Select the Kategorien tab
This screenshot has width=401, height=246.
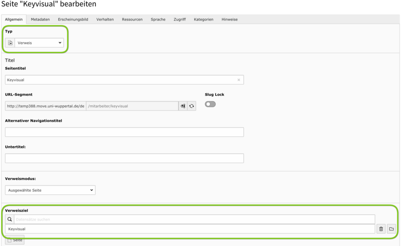pyautogui.click(x=204, y=20)
